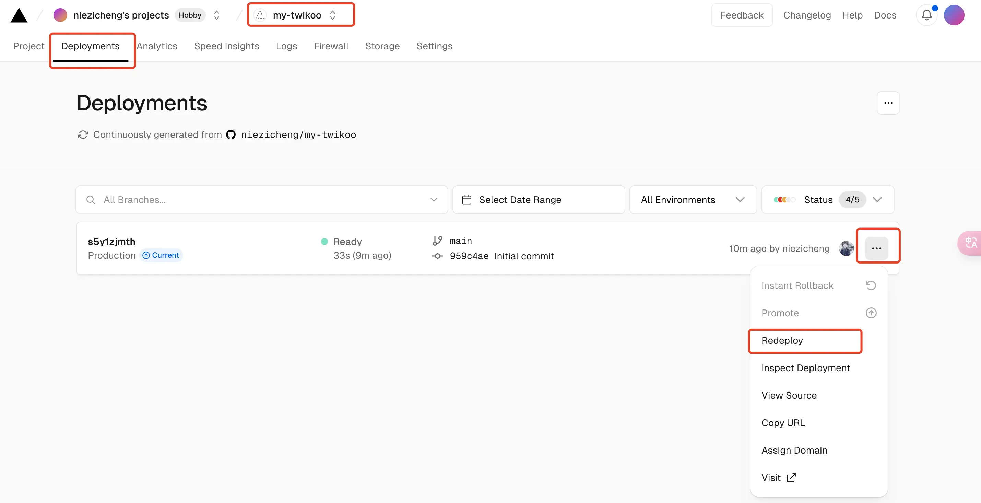981x503 pixels.
Task: Click the Promote up-arrow icon
Action: (x=871, y=313)
